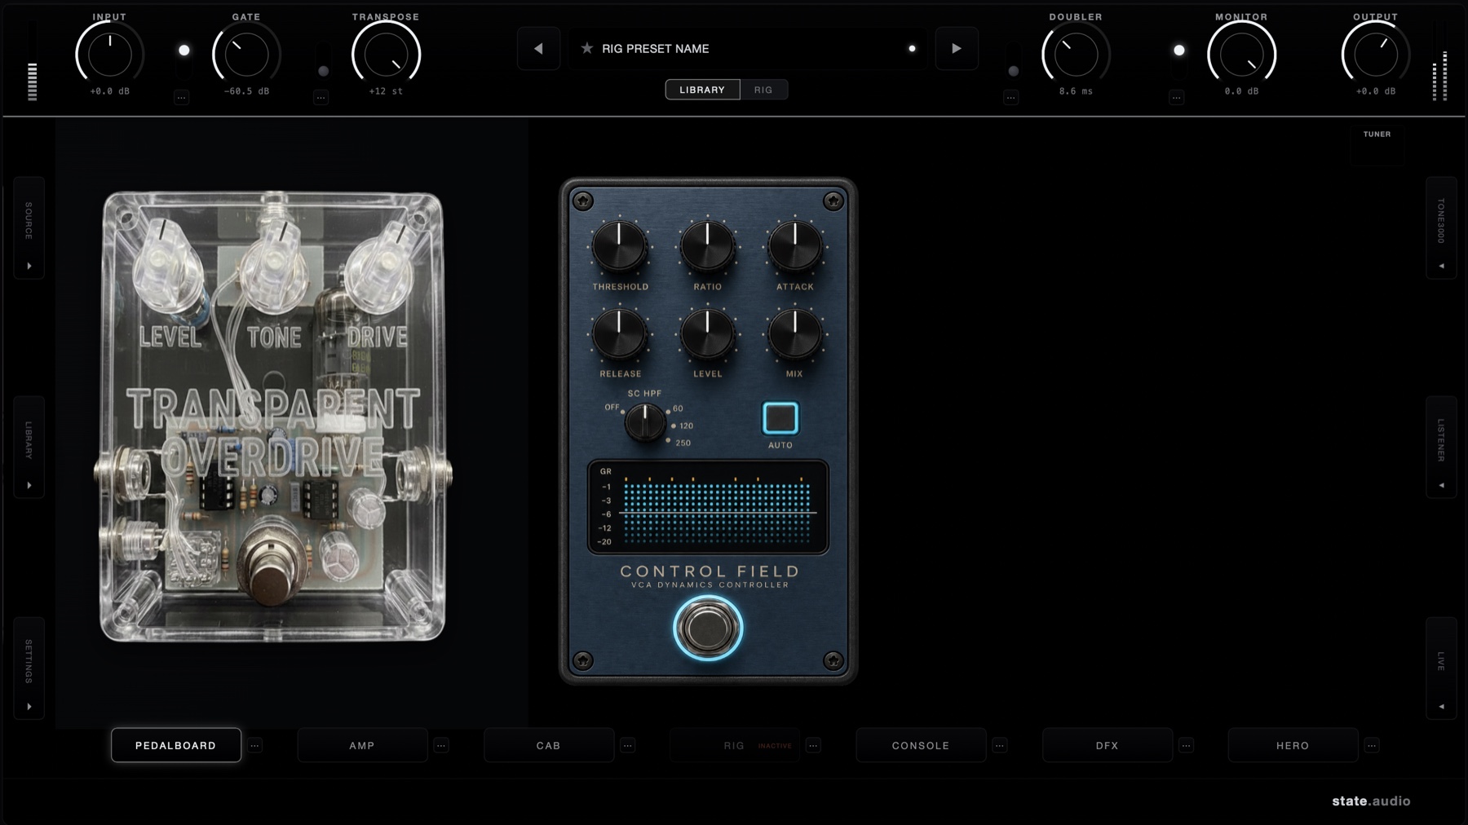
Task: Click the MONITOR level knob
Action: pos(1241,55)
